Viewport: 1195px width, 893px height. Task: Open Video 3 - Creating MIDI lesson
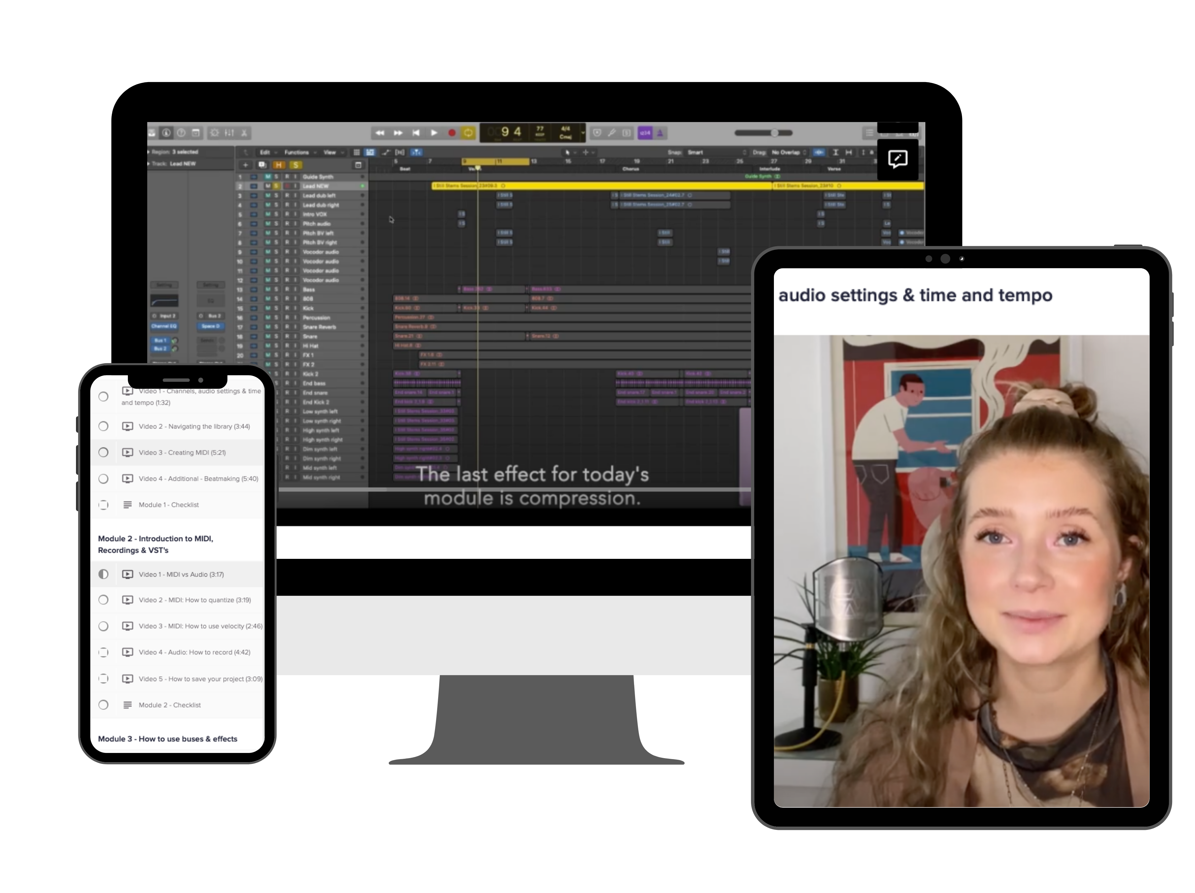(177, 452)
